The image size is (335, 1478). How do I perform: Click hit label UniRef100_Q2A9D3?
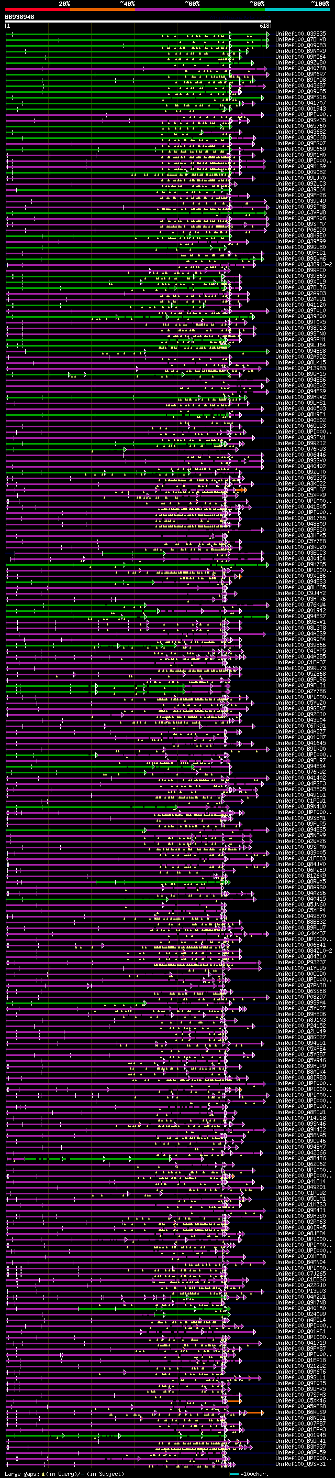click(x=300, y=293)
